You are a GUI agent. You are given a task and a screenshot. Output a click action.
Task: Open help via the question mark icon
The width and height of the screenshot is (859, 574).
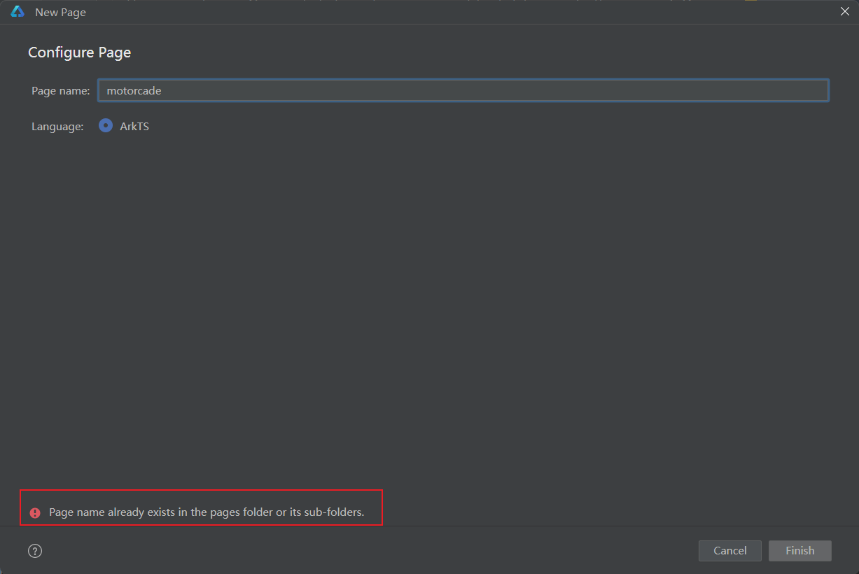click(35, 551)
